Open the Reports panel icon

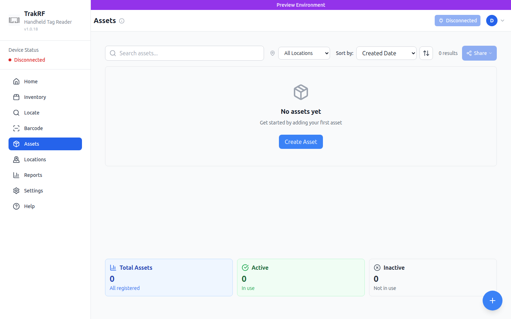16,175
